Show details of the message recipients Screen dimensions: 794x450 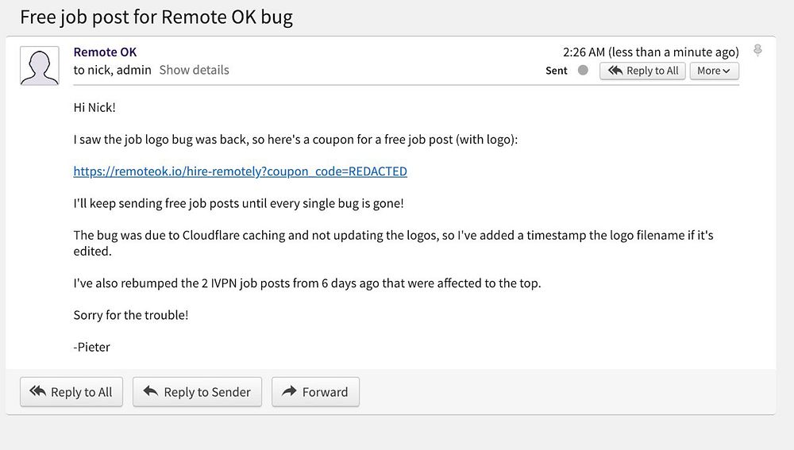(x=194, y=70)
